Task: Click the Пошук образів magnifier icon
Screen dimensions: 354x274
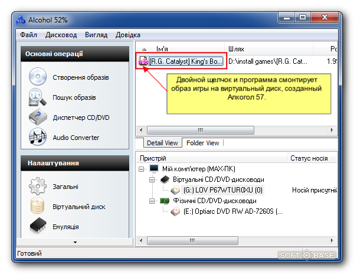Action: click(38, 97)
